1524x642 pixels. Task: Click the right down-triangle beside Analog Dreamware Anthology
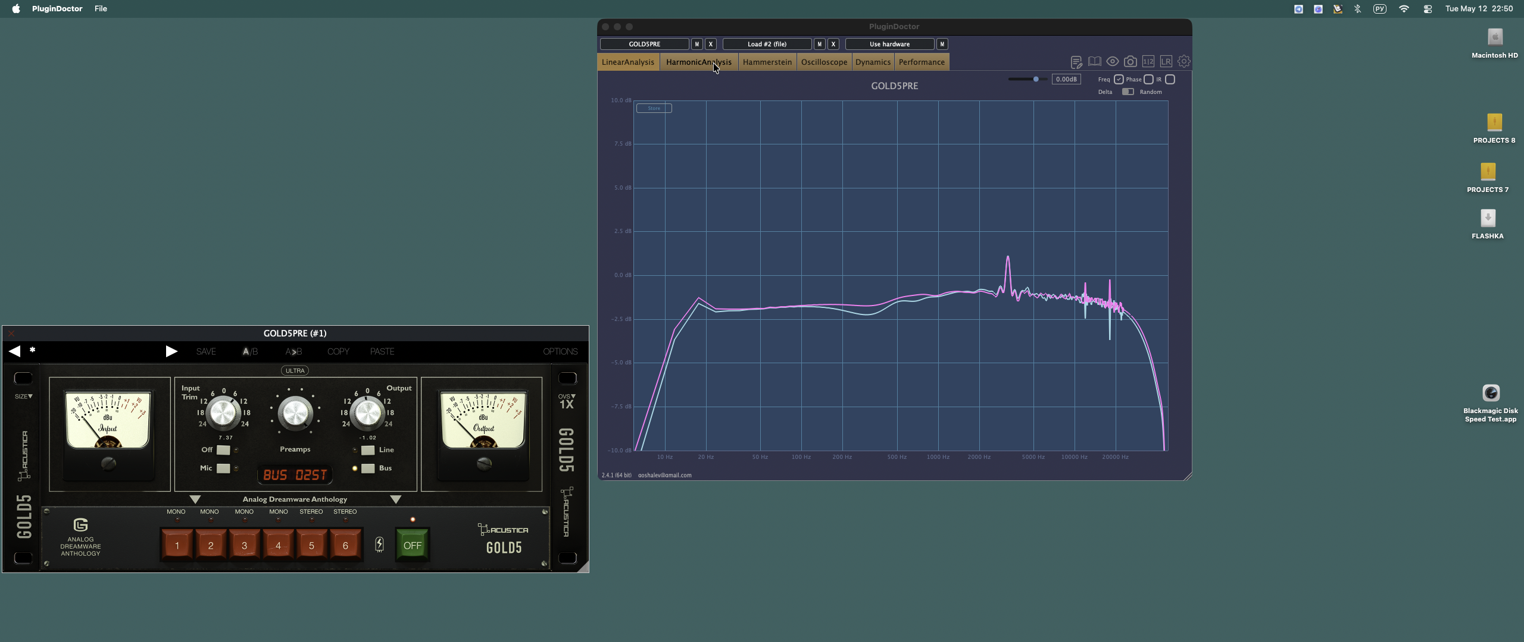point(395,499)
